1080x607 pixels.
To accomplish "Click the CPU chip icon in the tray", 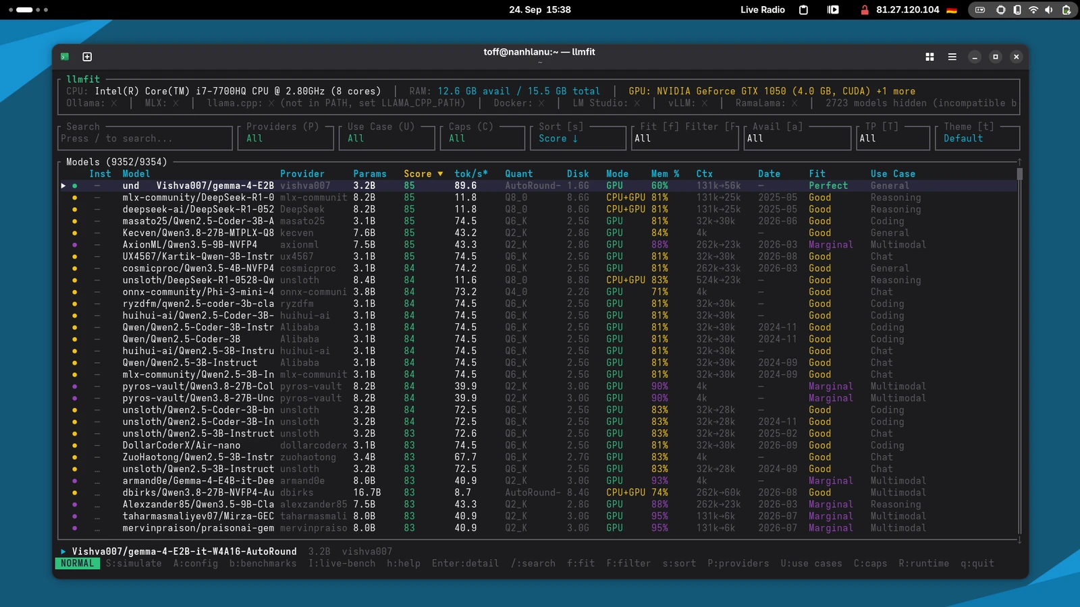I will pos(1000,10).
